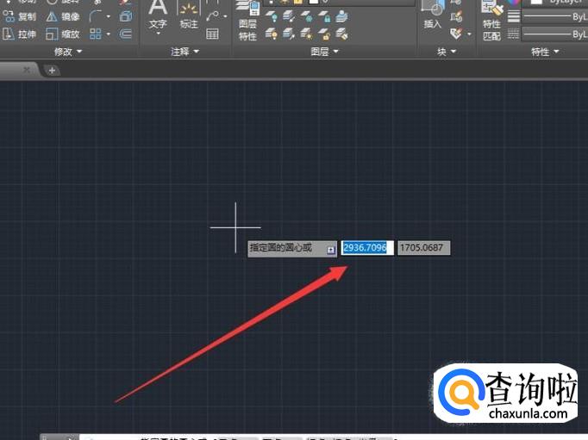Toggle the layer lock icon
The image size is (588, 440).
324,16
